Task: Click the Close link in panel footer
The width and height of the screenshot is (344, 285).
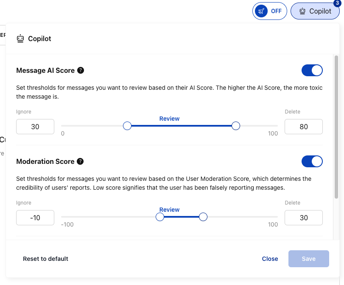Action: tap(270, 259)
